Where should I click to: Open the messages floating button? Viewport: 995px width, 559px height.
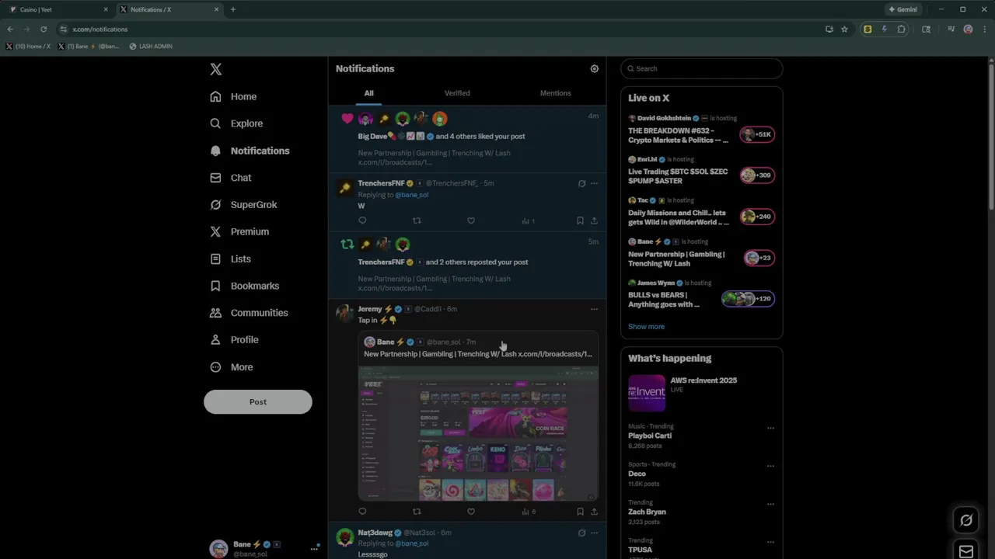(x=966, y=550)
